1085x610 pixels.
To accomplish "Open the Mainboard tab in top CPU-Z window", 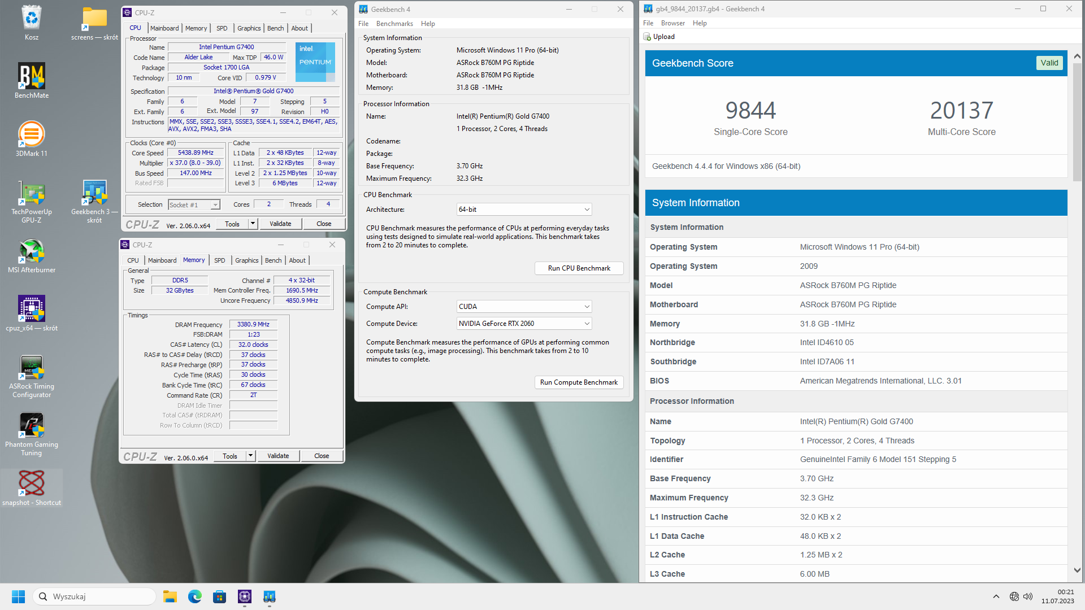I will point(164,28).
